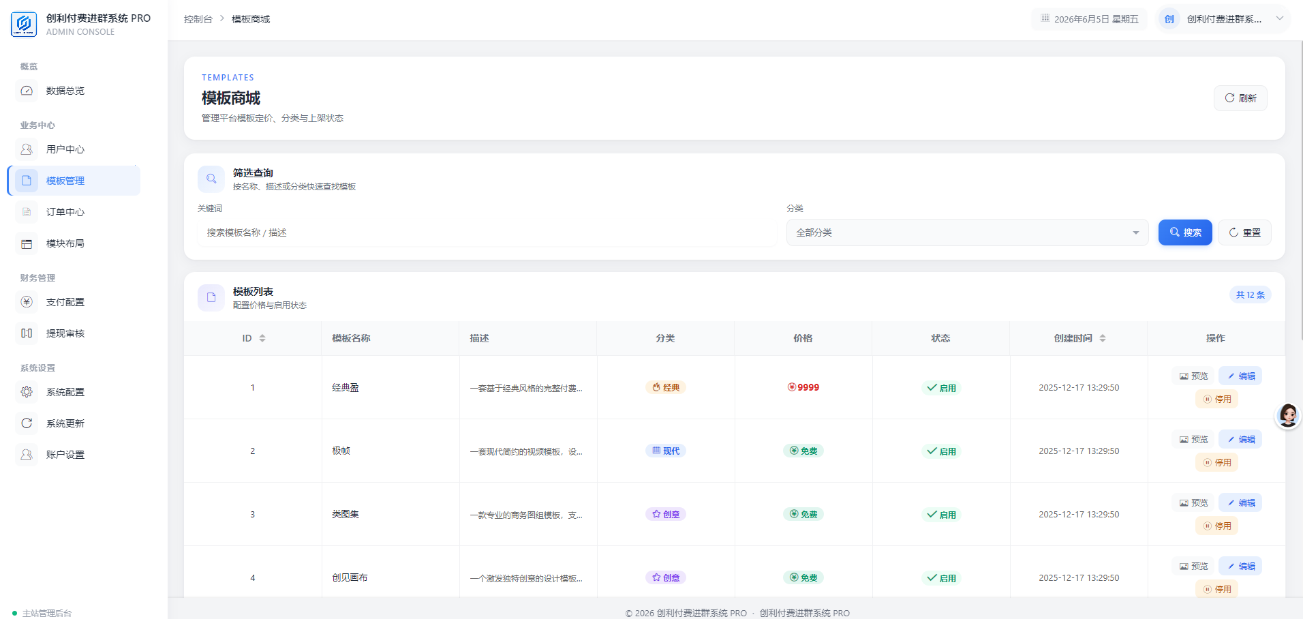Click the 模块布局 layout icon
Image resolution: width=1303 pixels, height=619 pixels.
(x=27, y=243)
